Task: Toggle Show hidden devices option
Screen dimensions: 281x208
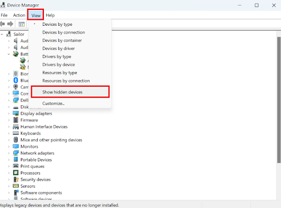Action: click(x=70, y=92)
